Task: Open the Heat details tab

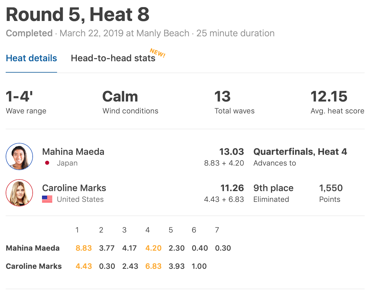Action: point(31,58)
